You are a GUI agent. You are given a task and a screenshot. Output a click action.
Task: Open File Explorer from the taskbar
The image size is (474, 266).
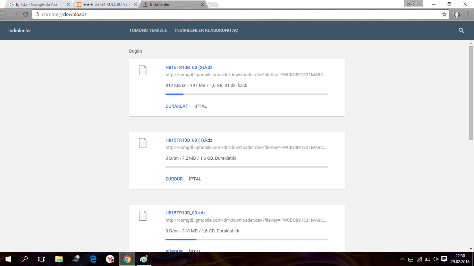[x=59, y=259]
